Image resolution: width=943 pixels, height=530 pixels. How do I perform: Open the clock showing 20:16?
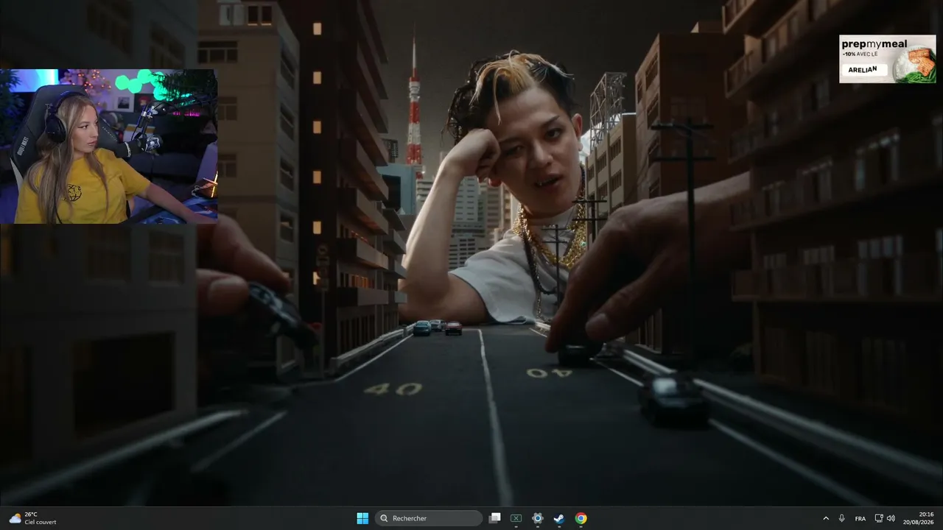coord(919,518)
